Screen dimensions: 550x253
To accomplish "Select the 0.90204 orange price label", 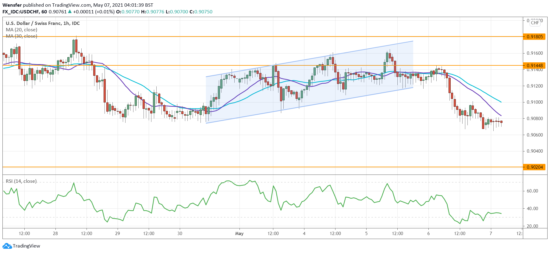I will 535,167.
